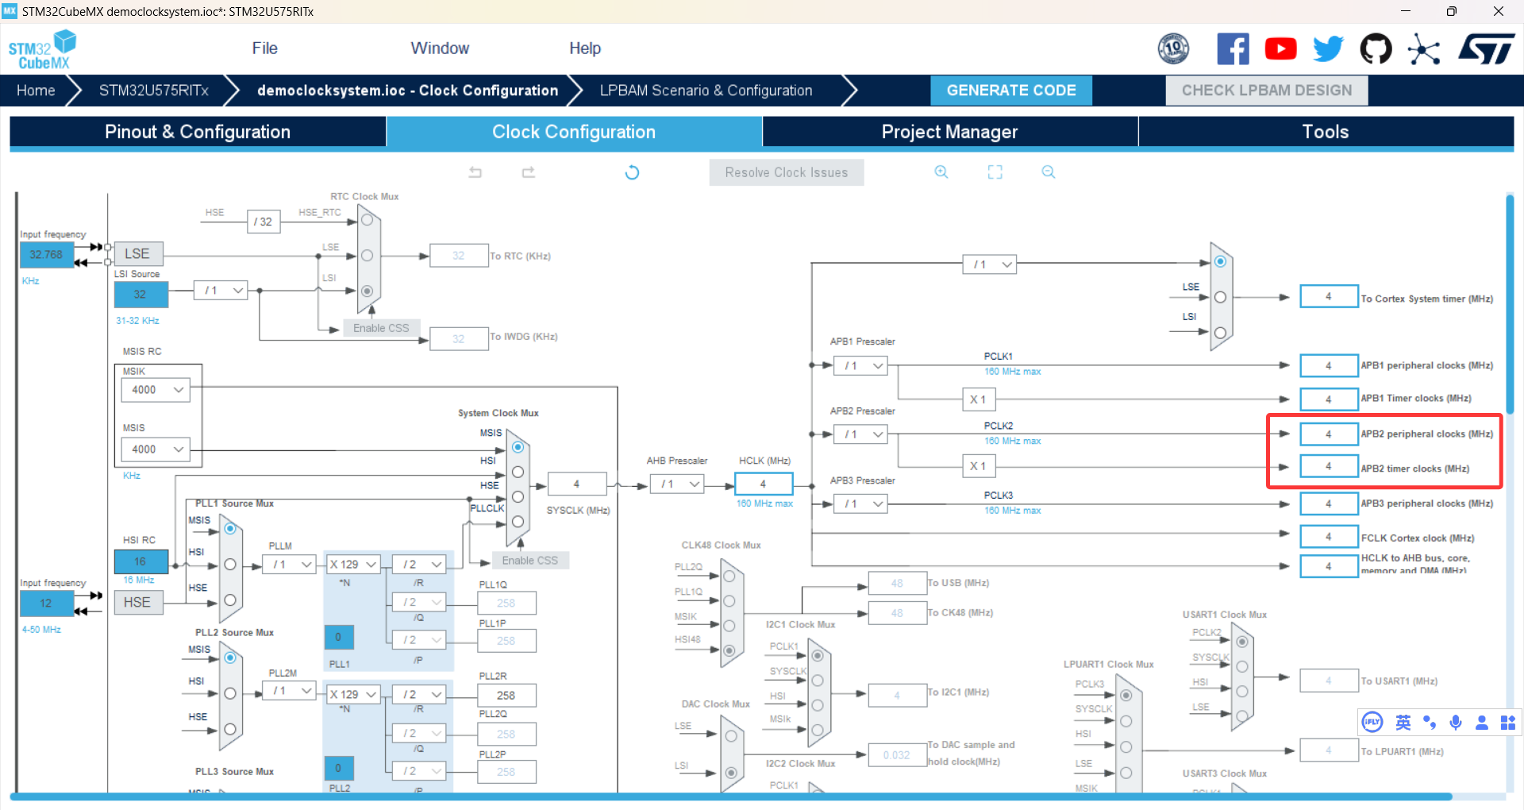Click the HSE input frequency 12 field
Image resolution: width=1524 pixels, height=810 pixels.
(46, 604)
